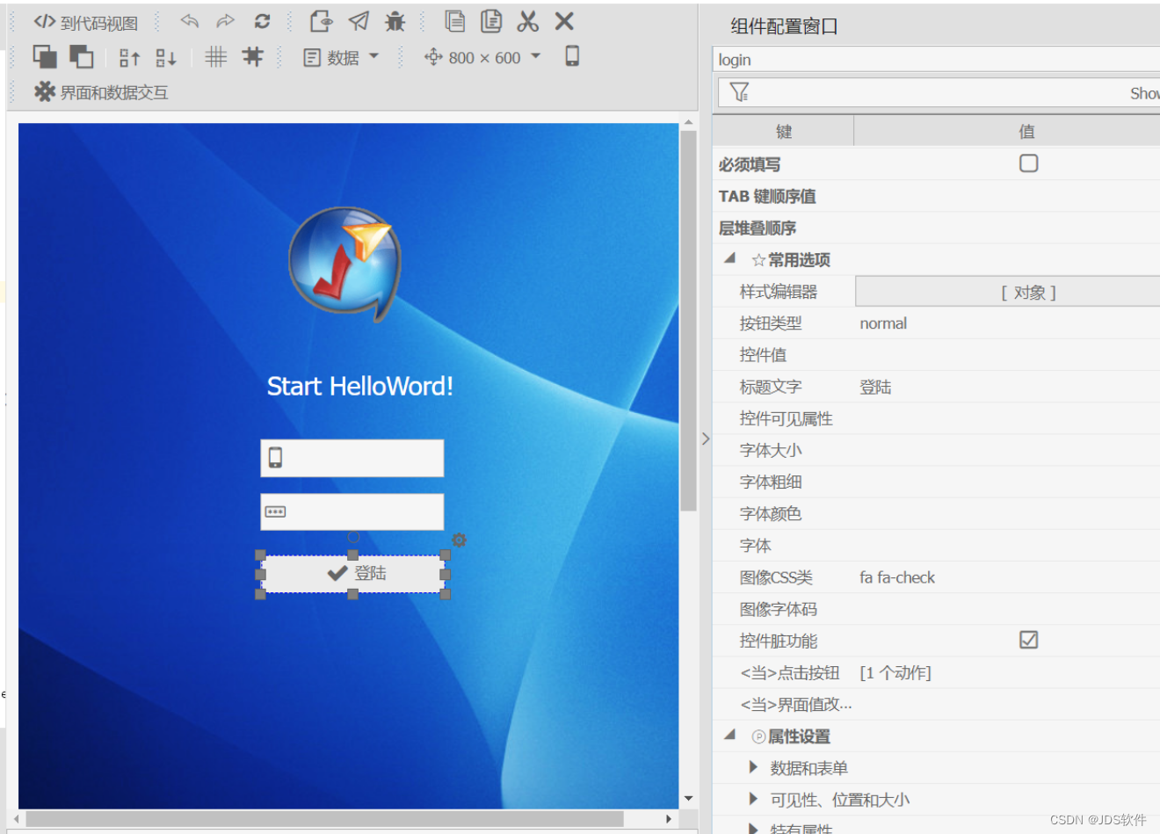The image size is (1160, 834).
Task: Click the move layer down icon
Action: click(x=166, y=58)
